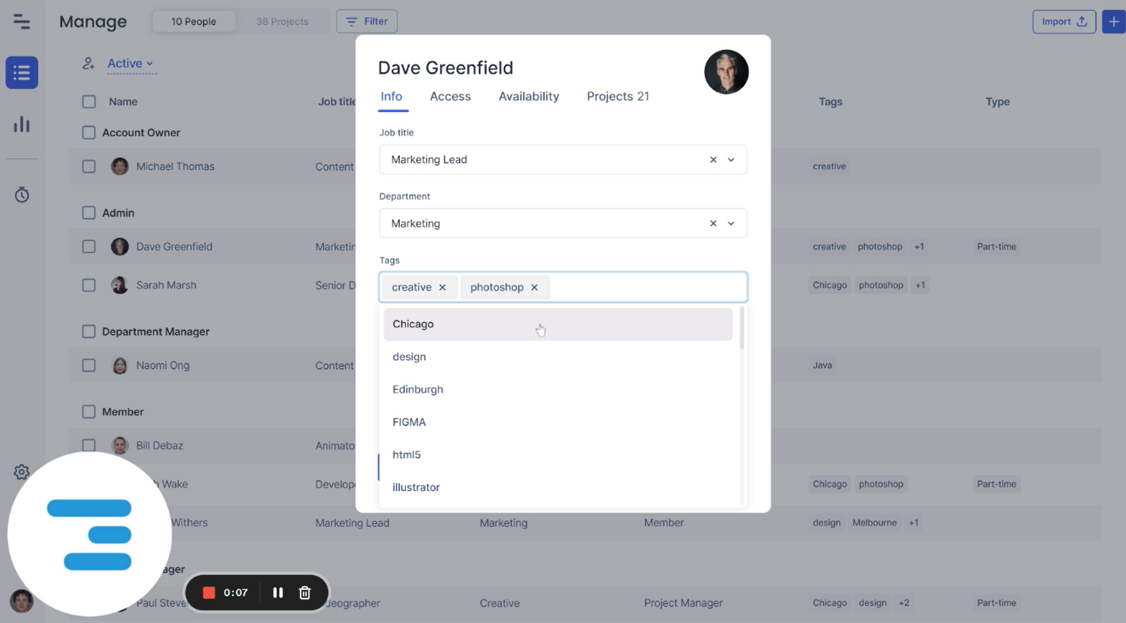Delete recording with trash icon
The width and height of the screenshot is (1126, 623).
point(305,593)
